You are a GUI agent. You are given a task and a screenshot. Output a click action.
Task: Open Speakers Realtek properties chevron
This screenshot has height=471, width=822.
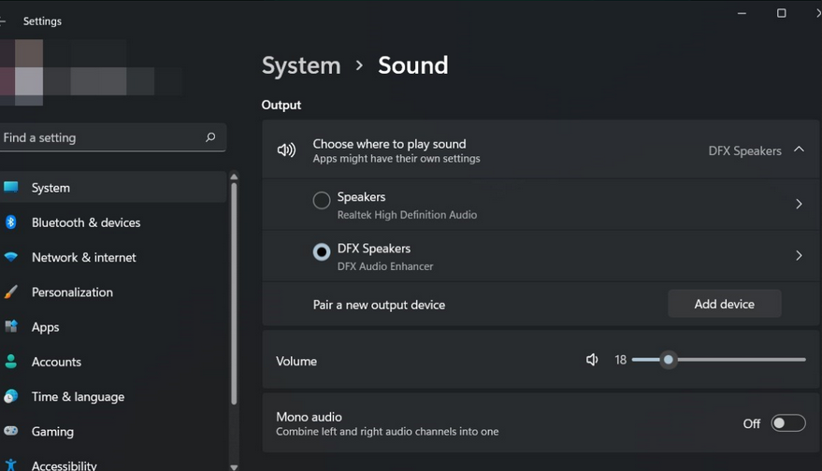[x=799, y=204]
